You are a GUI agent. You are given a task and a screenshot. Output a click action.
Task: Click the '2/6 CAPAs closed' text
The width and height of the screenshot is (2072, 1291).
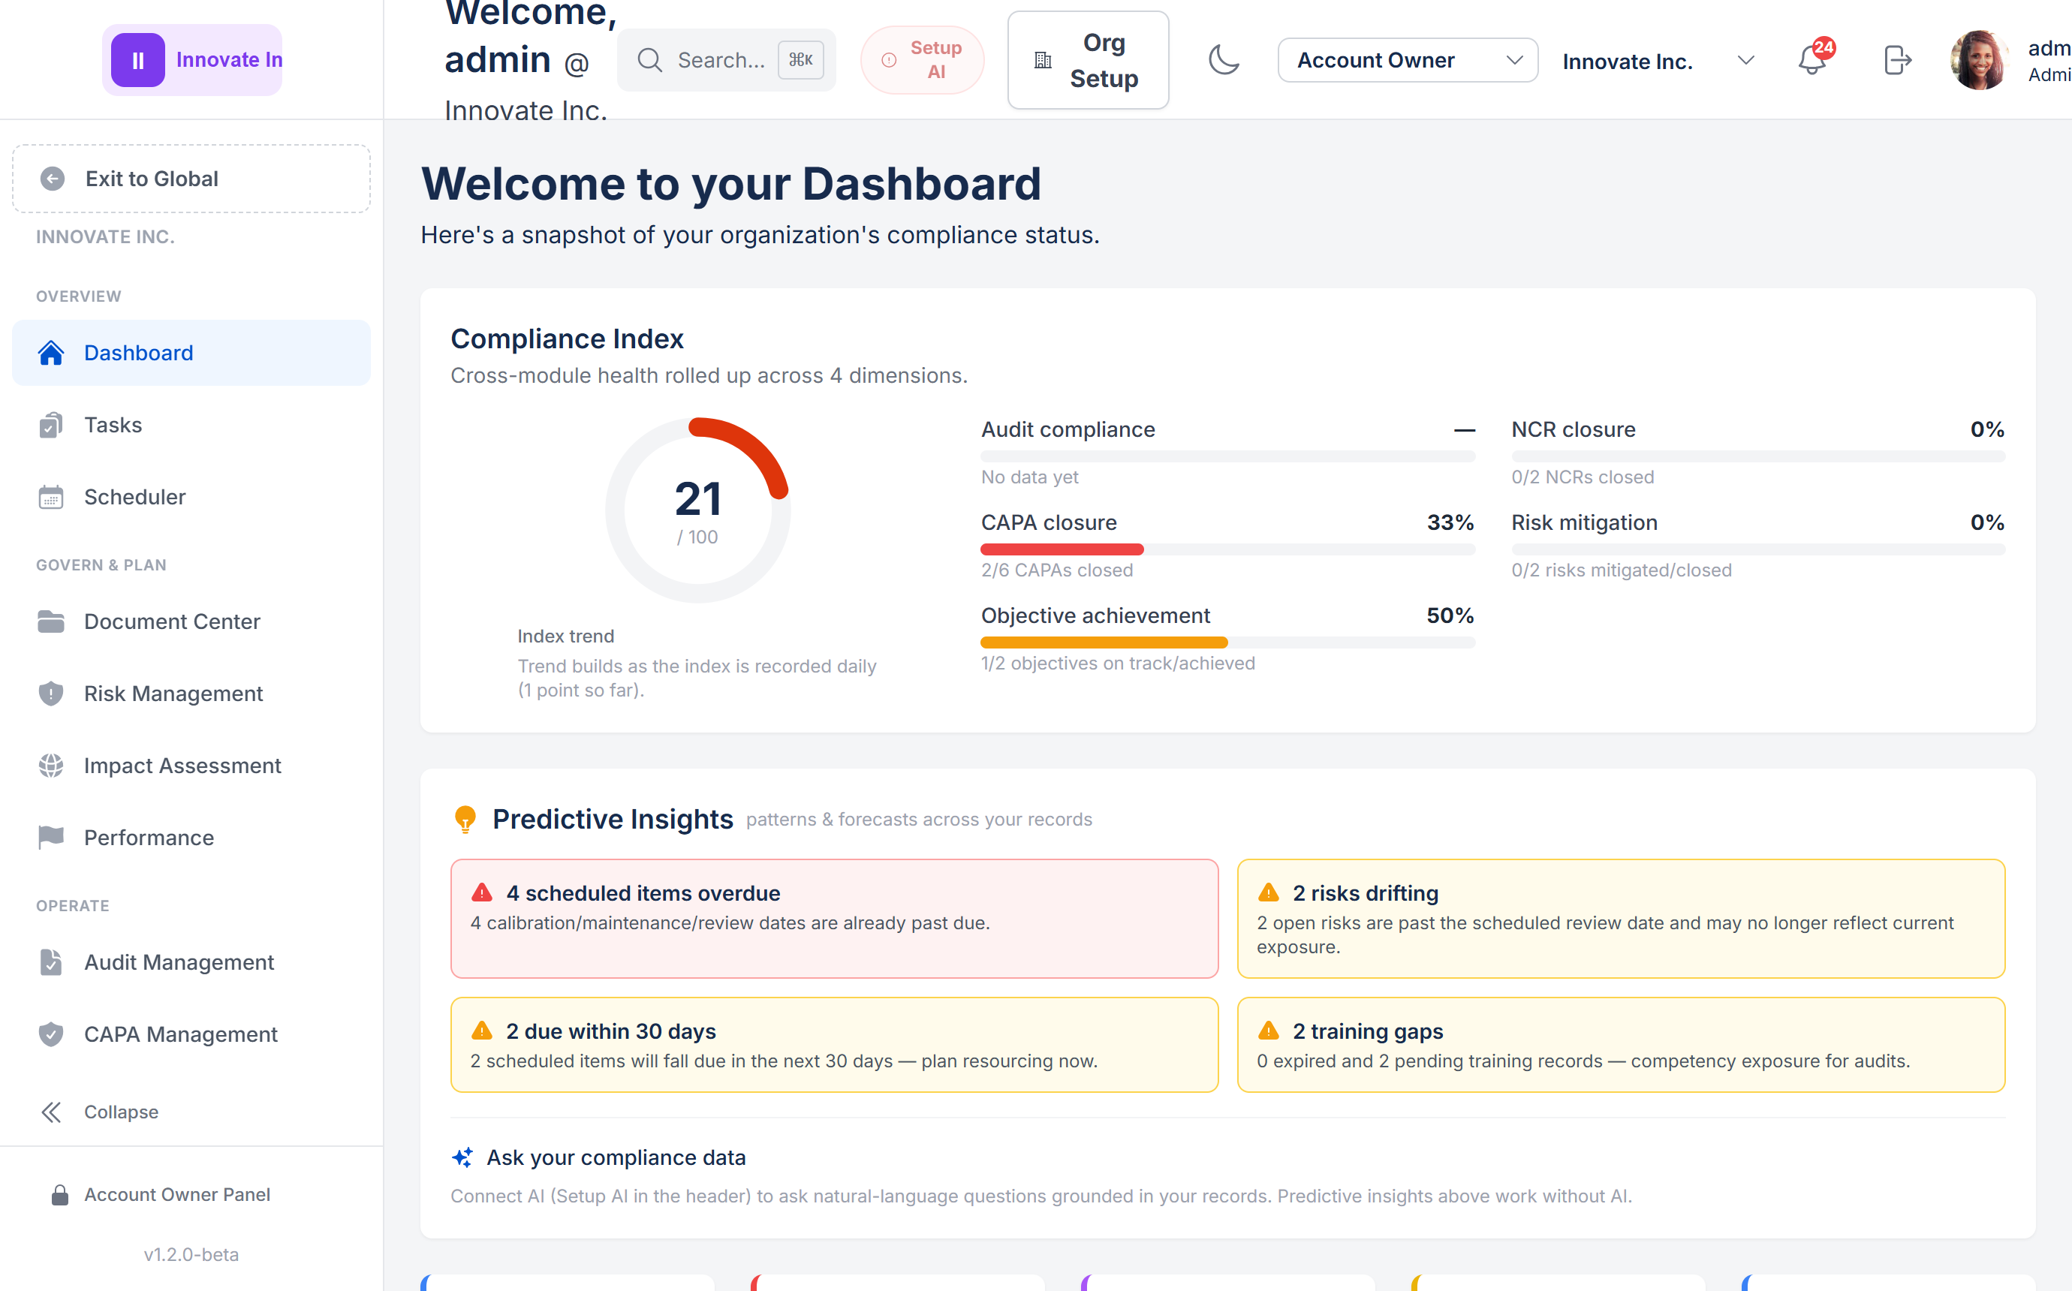tap(1057, 570)
